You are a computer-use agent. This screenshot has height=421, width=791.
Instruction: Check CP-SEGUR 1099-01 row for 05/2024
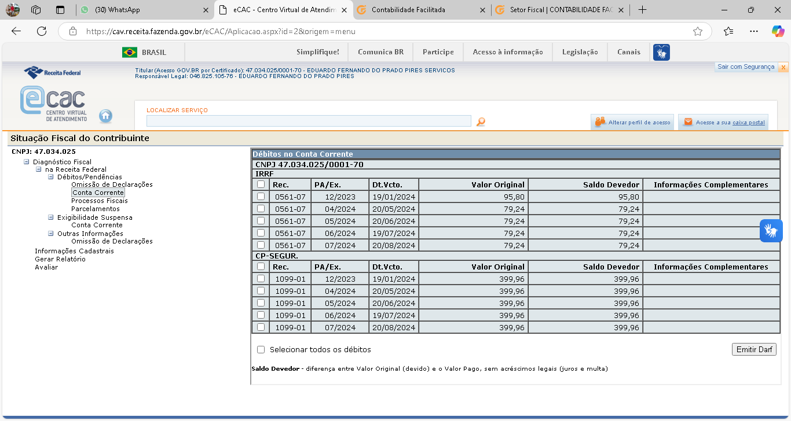tap(261, 303)
